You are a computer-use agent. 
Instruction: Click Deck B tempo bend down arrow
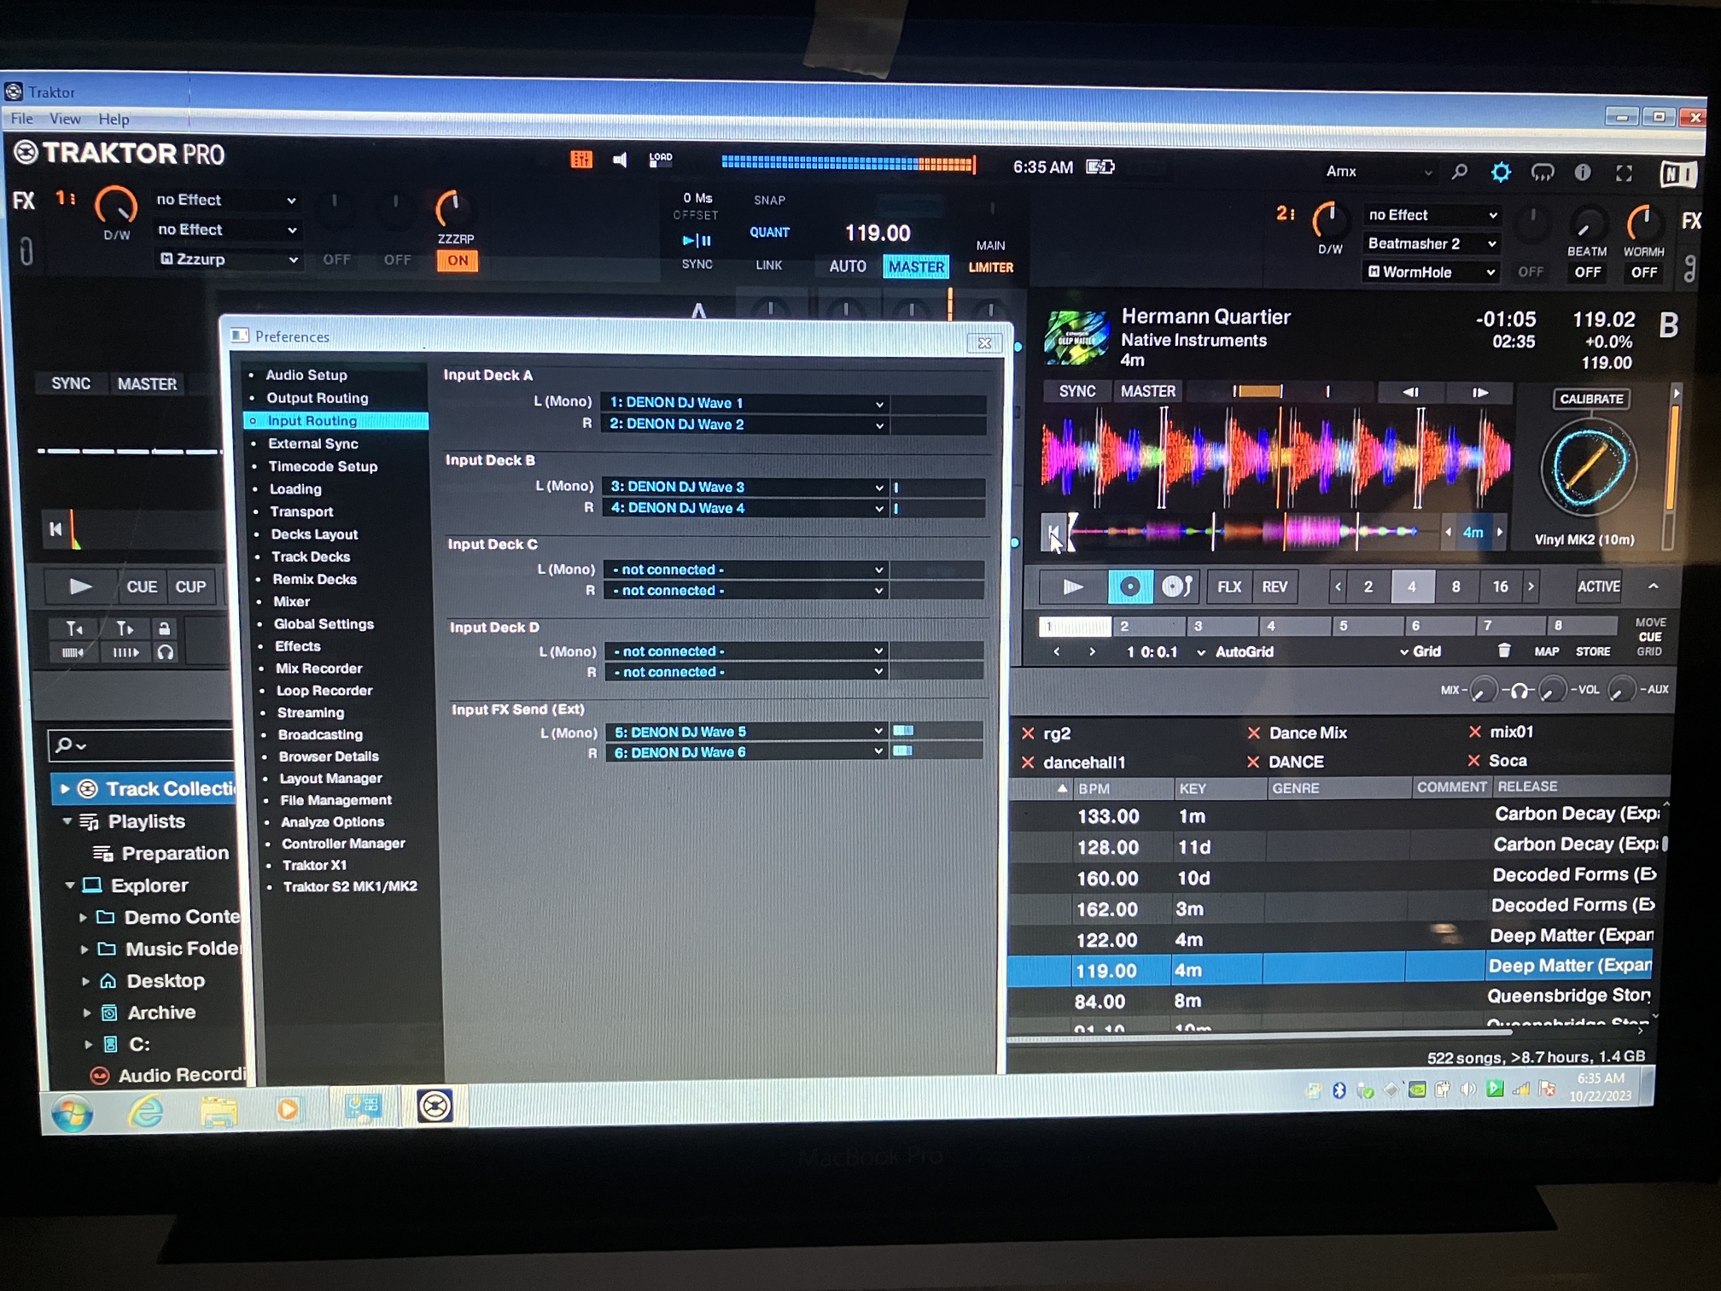[x=1411, y=392]
